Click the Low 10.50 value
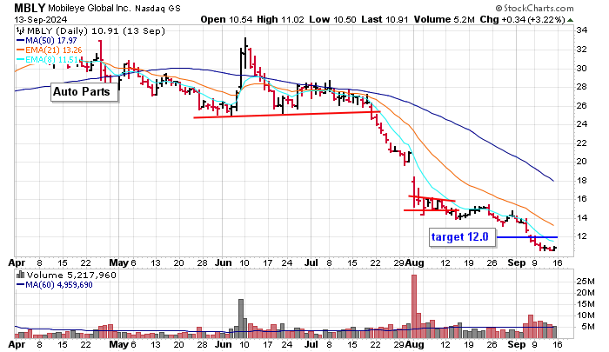The height and width of the screenshot is (352, 609). click(x=332, y=19)
